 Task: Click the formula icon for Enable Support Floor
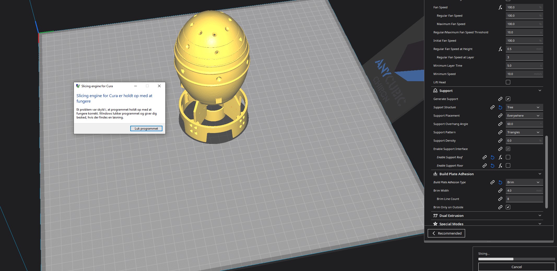[x=500, y=166]
